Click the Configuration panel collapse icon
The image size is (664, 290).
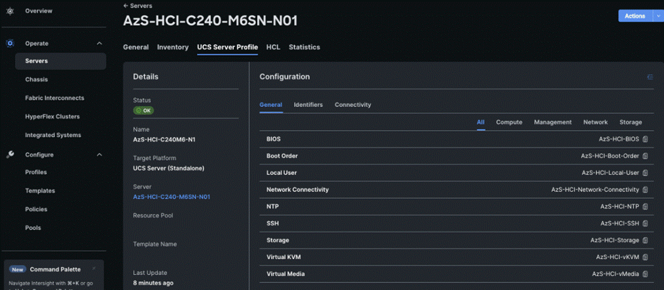coord(650,76)
